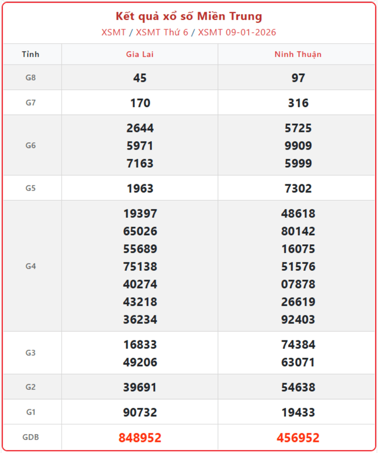
Task: Select Ninh Thuận G7 number 316
Action: pyautogui.click(x=298, y=103)
